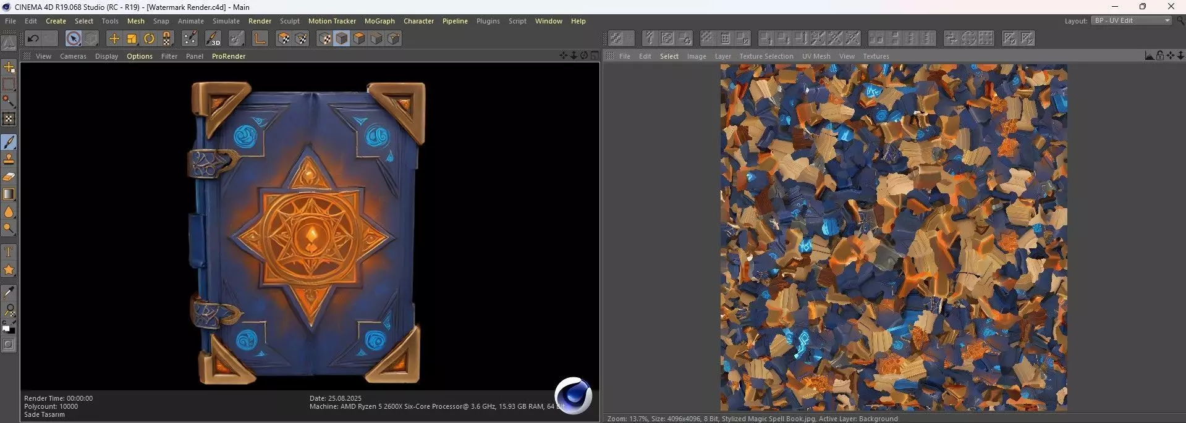Click the magnet UV snapping icon
The width and height of the screenshot is (1186, 423).
click(167, 38)
